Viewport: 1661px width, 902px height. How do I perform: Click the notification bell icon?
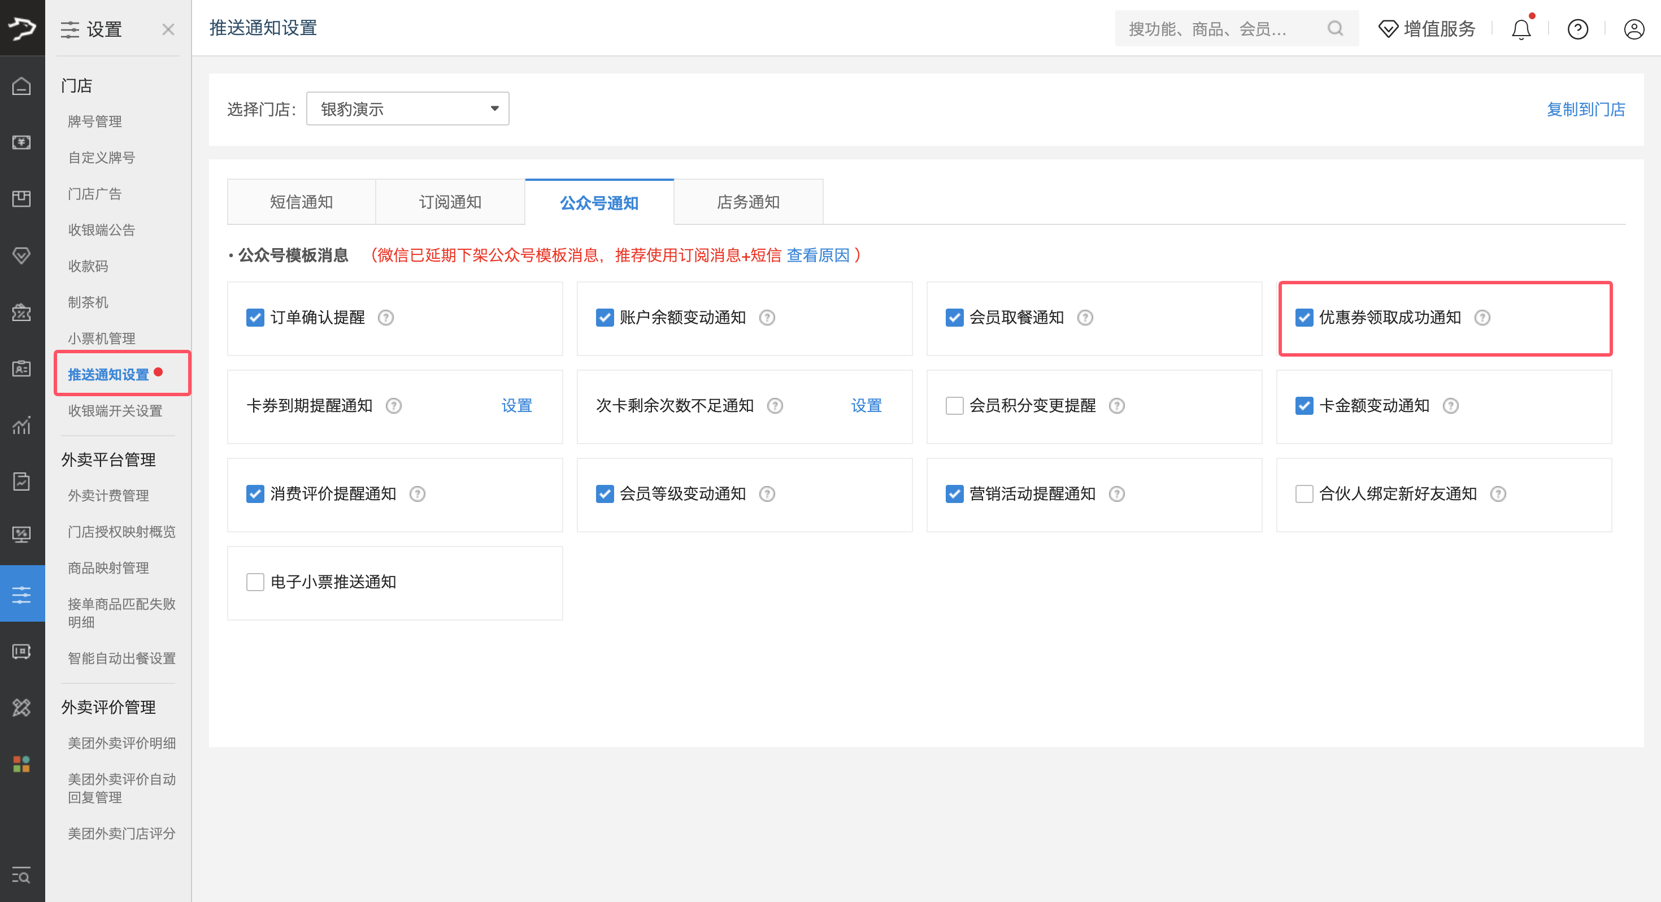coord(1520,29)
